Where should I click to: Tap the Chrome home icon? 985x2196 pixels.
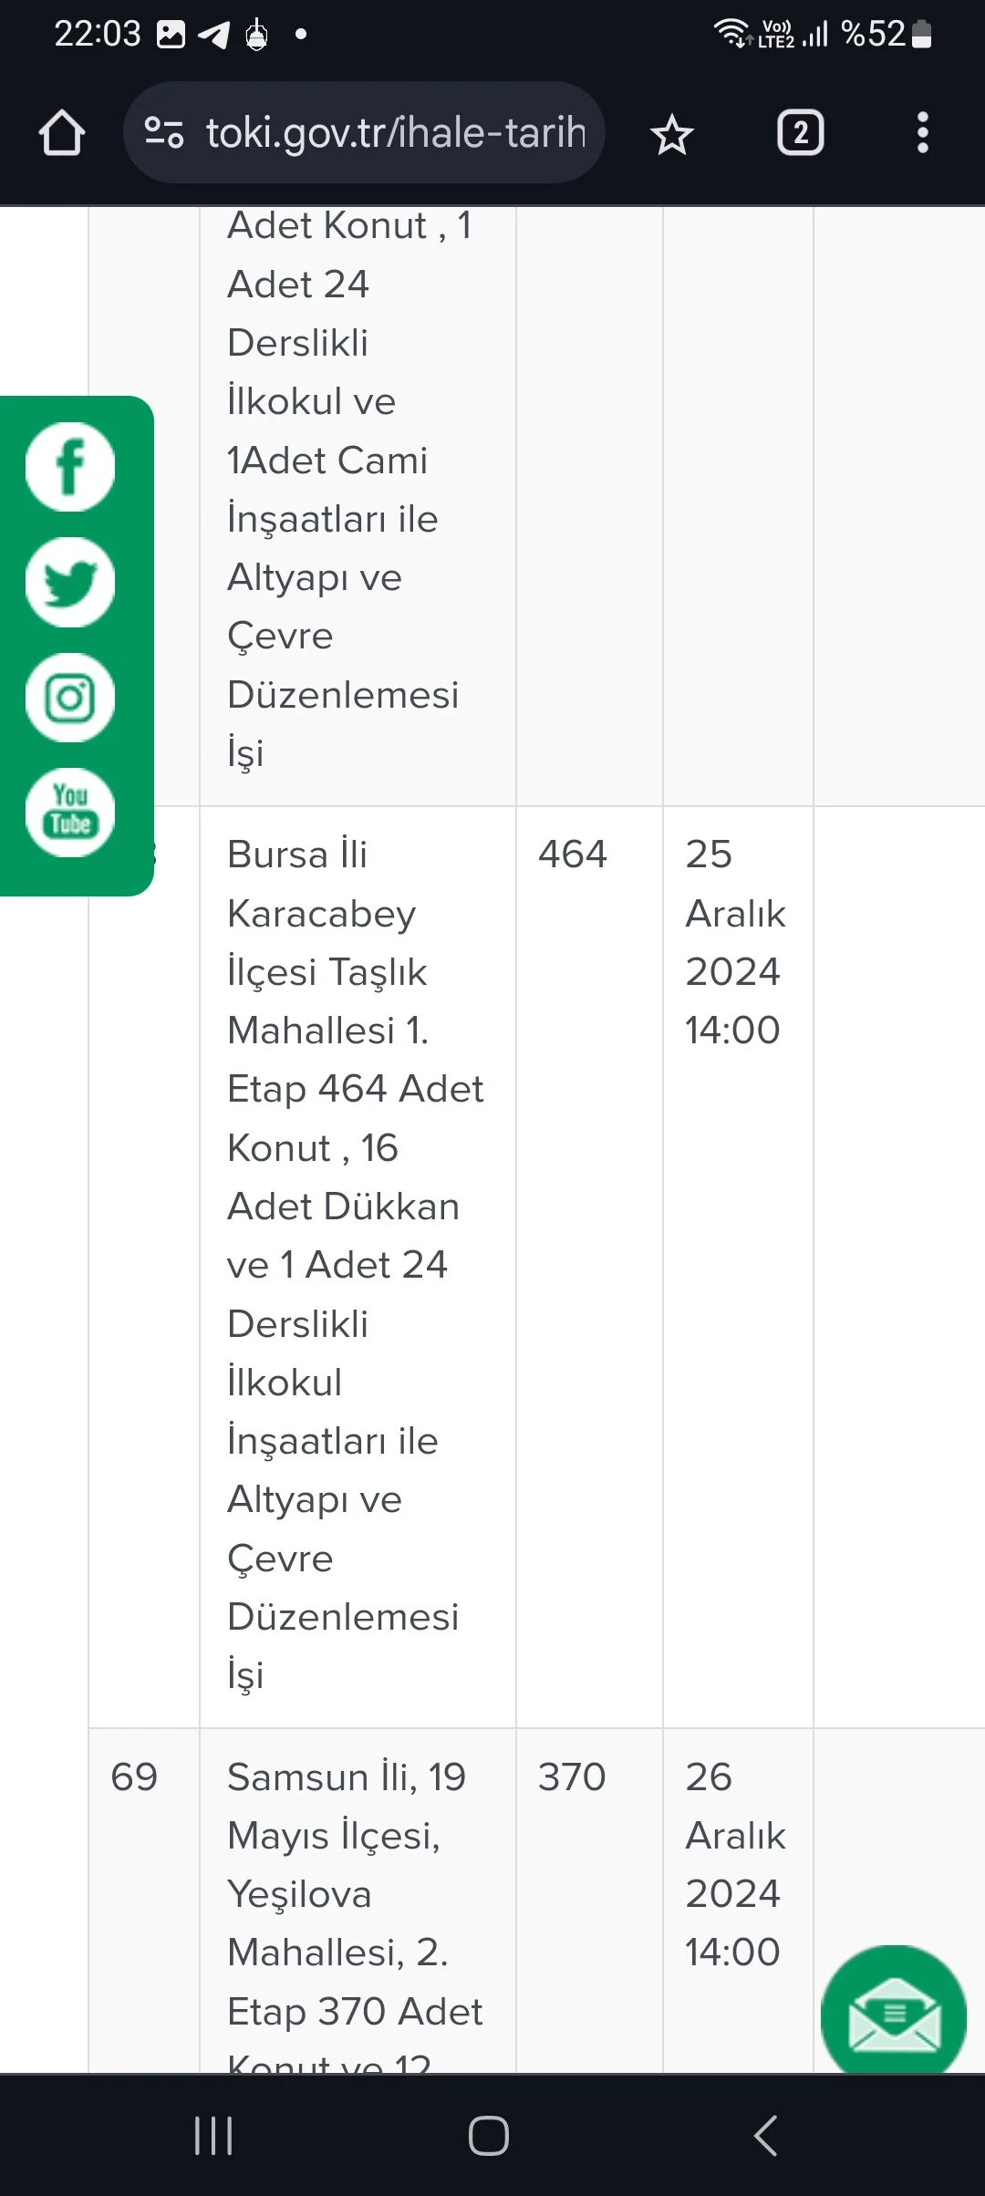pyautogui.click(x=60, y=132)
